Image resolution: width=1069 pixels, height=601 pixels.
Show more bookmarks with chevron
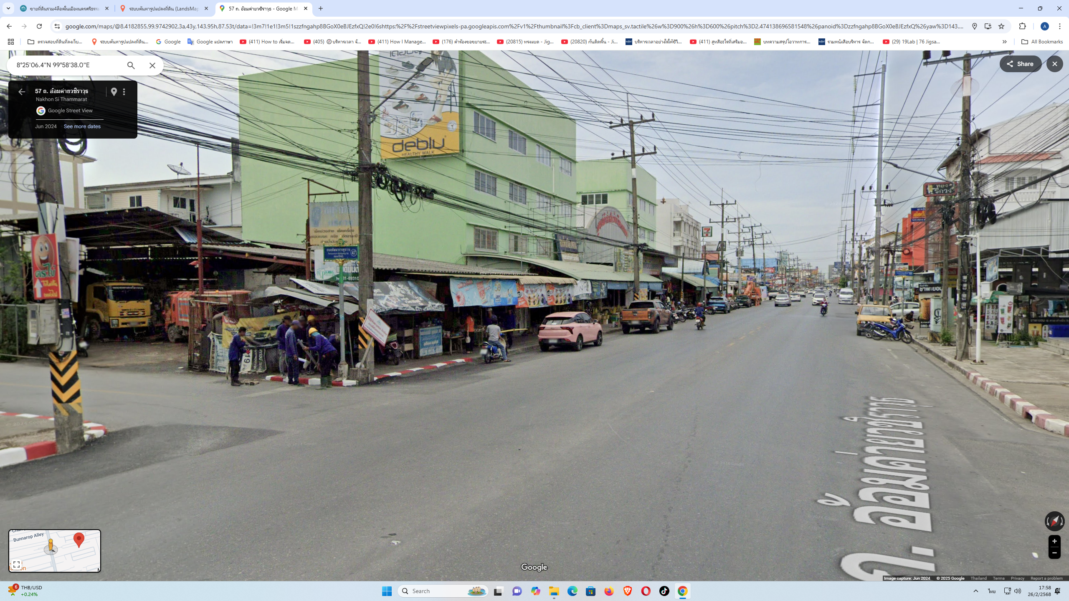point(1005,42)
